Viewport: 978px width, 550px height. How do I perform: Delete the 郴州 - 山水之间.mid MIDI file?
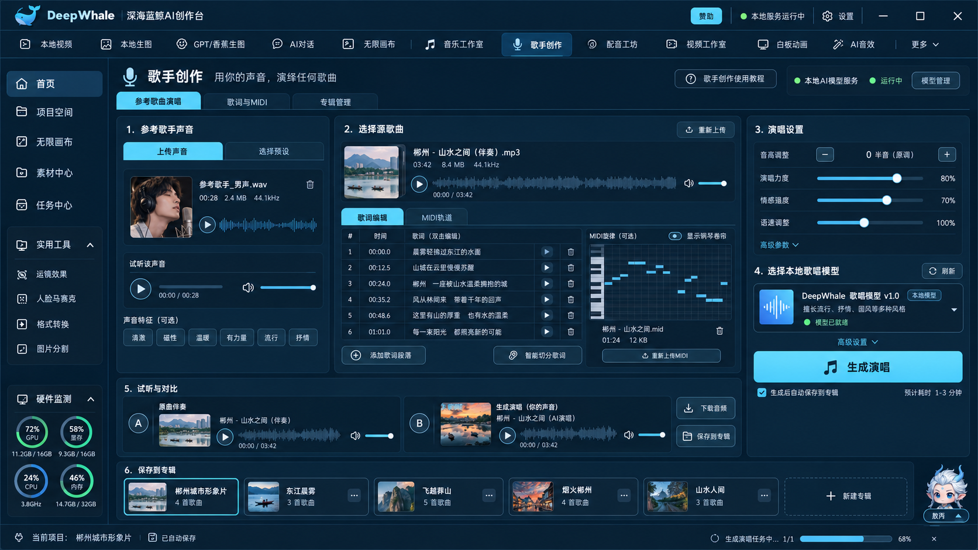719,331
